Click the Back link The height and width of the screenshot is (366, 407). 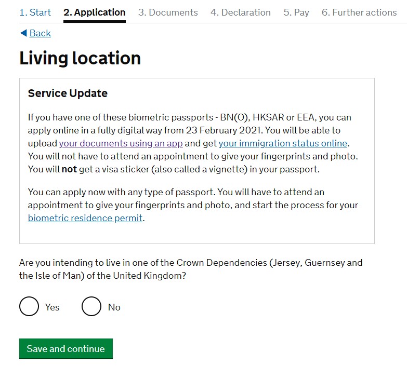click(x=40, y=33)
